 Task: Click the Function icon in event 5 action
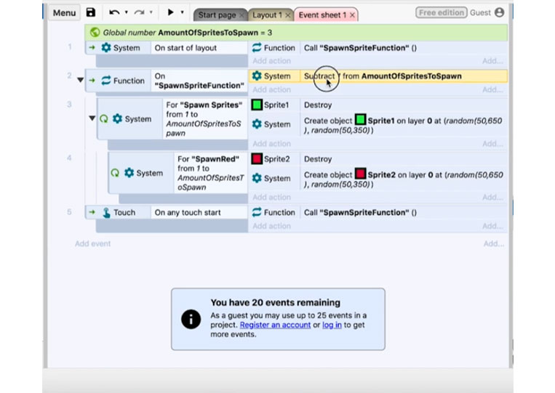click(257, 212)
